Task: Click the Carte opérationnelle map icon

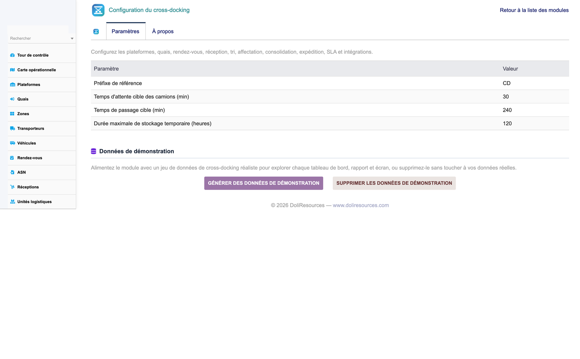Action: pyautogui.click(x=12, y=70)
